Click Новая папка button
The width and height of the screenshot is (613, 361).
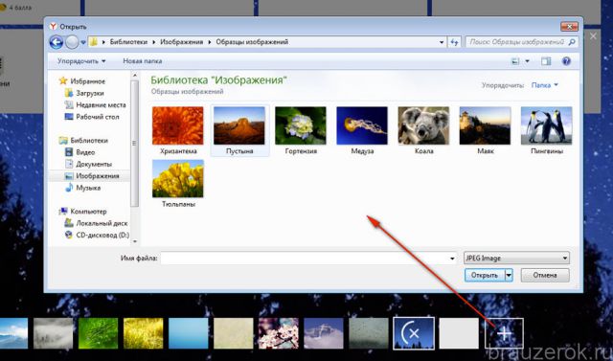(143, 61)
